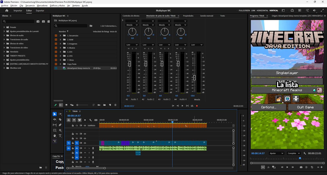This screenshot has height=175, width=327.
Task: Switch to Sonido esencial tab
Action: pos(207,16)
